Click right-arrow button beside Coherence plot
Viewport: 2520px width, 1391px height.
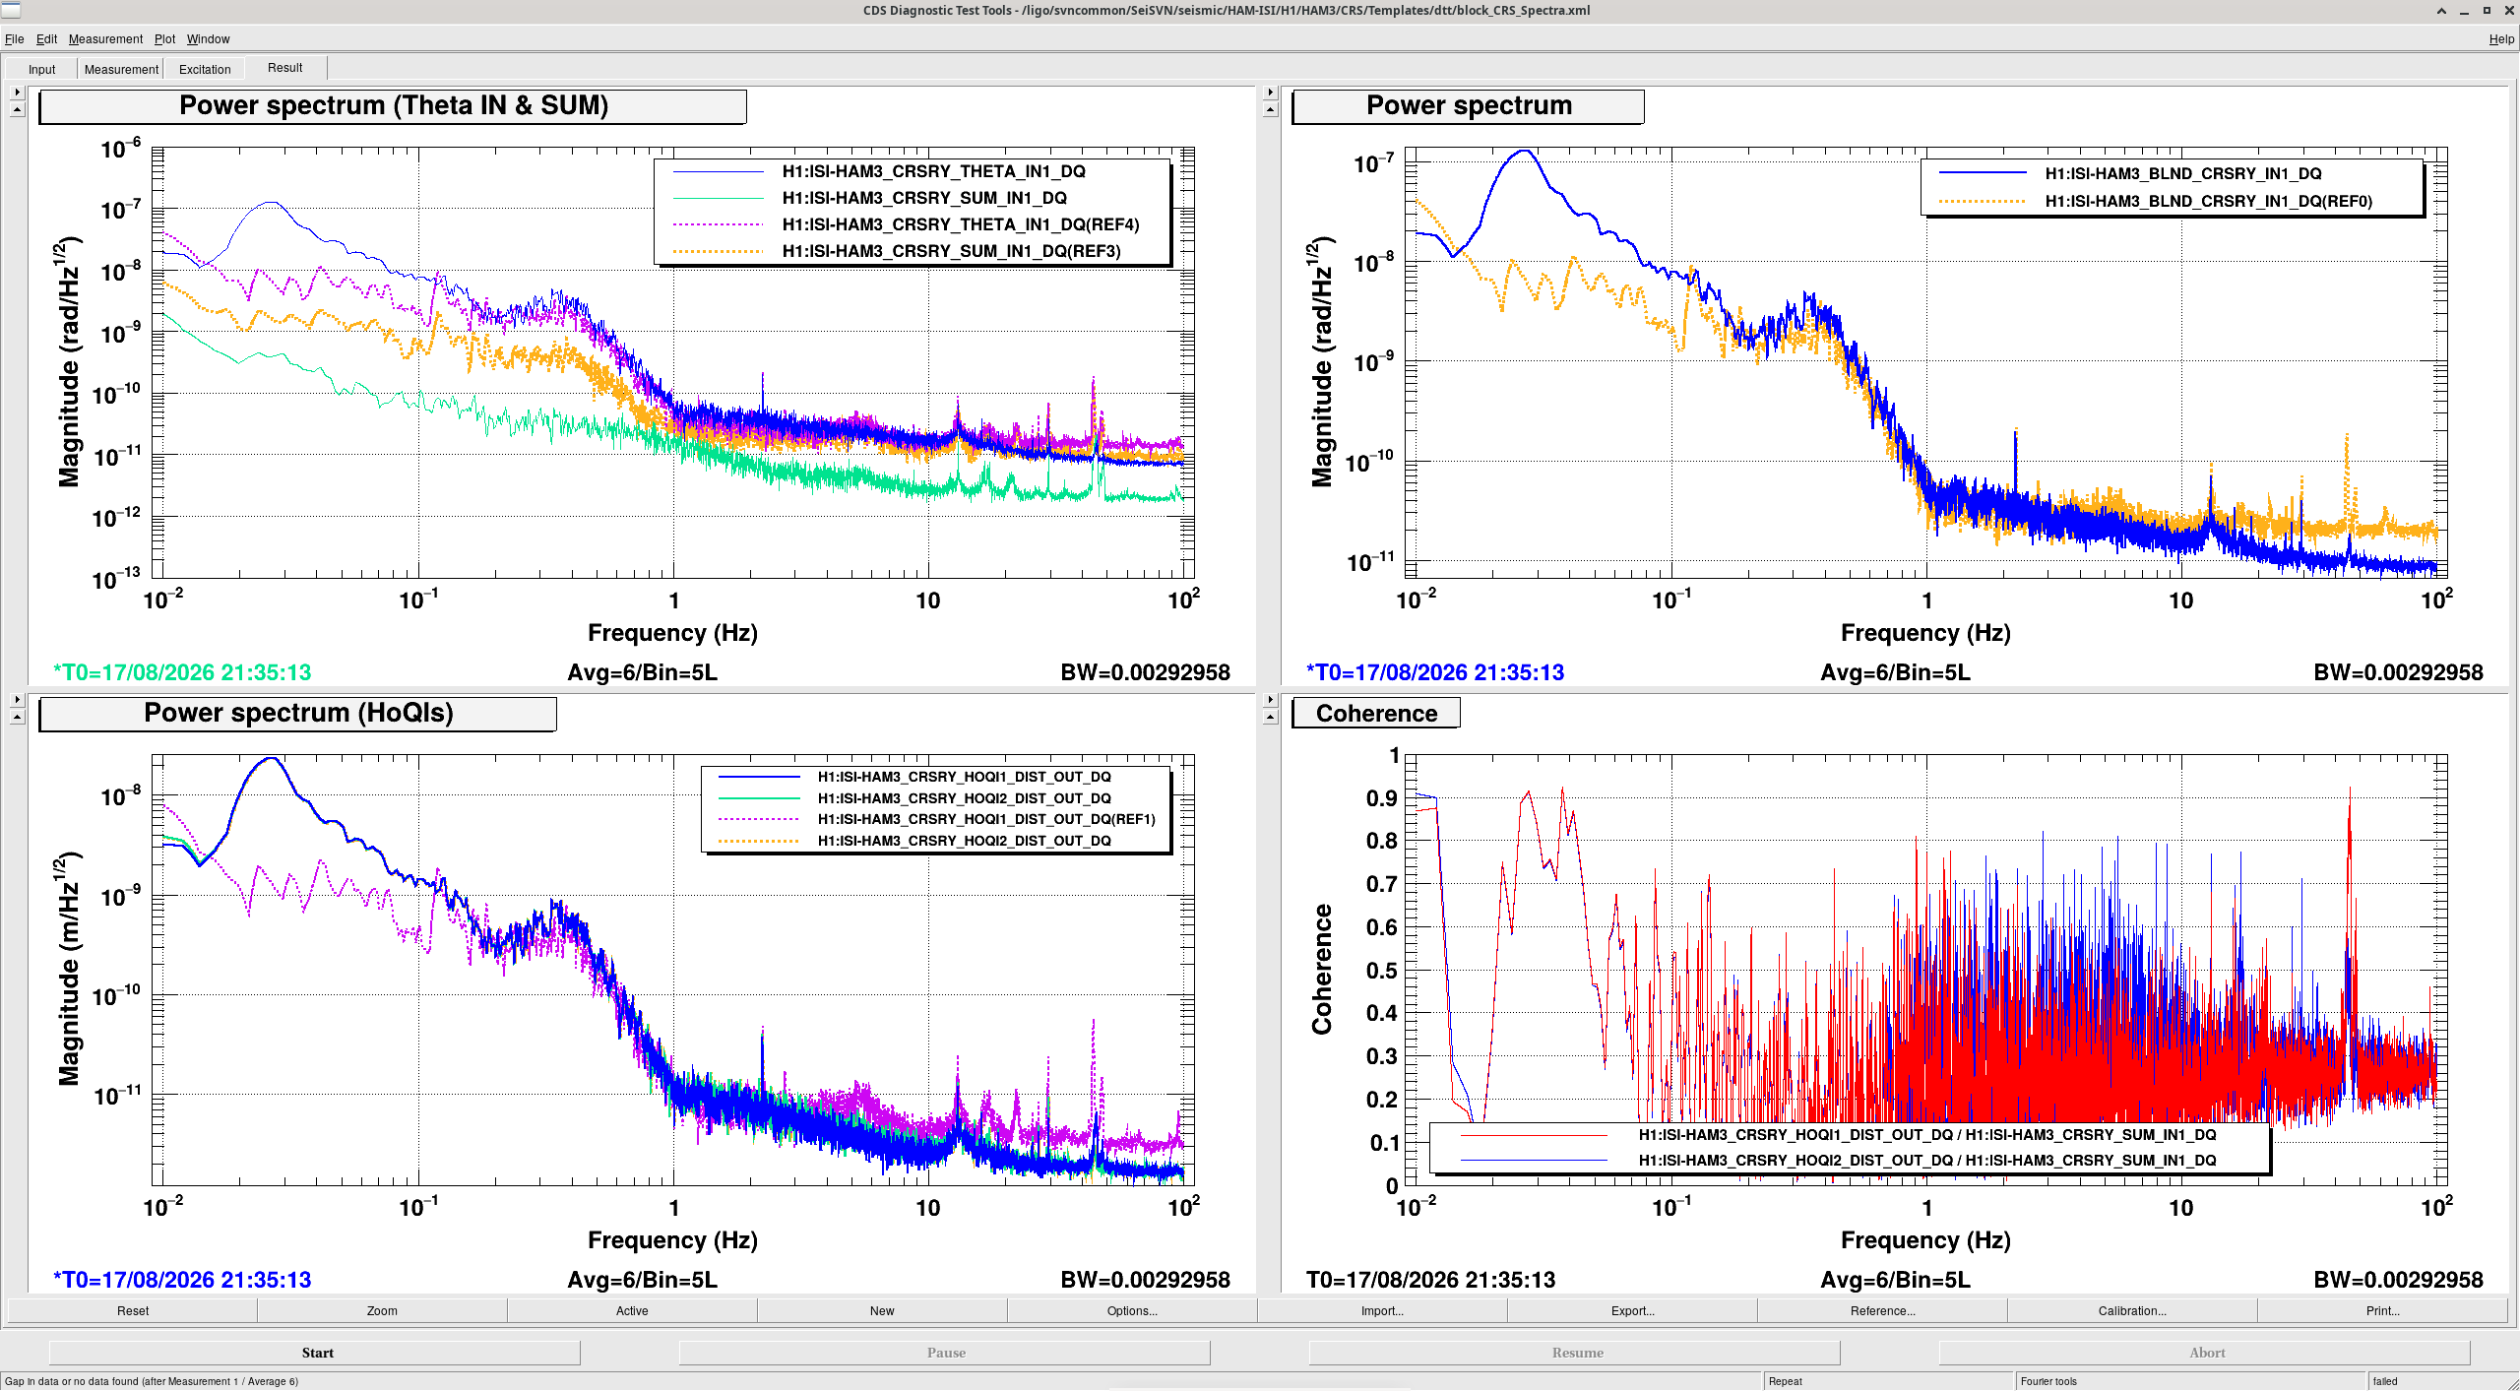tap(1270, 700)
